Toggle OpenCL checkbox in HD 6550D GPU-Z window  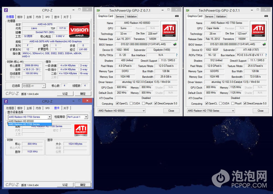coord(117,103)
